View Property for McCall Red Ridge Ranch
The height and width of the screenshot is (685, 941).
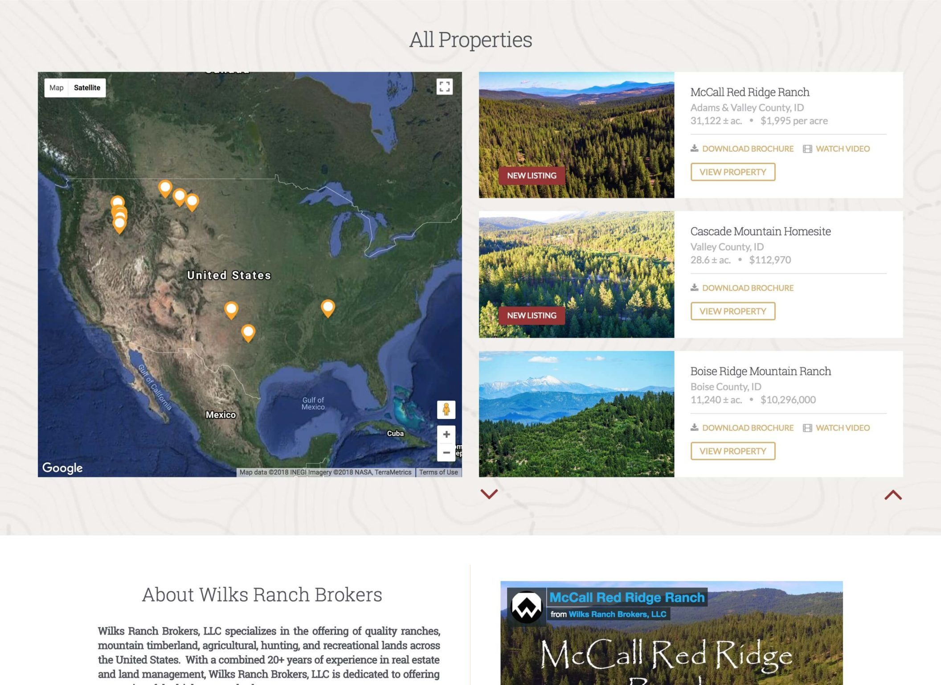(x=732, y=172)
